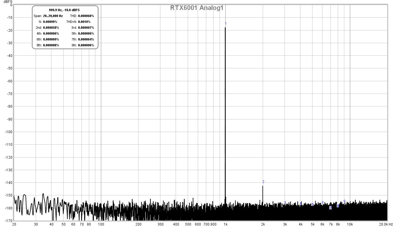Click the -50 label on the vertical axis
This screenshot has width=394, height=227.
tap(10, 68)
